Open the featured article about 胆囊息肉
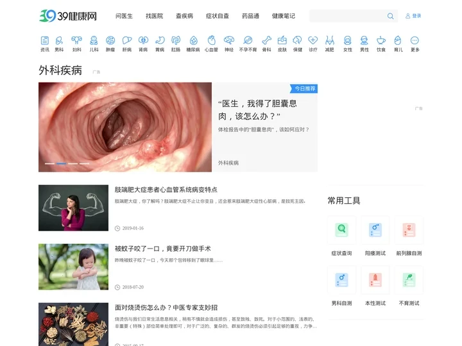This screenshot has height=346, width=462. click(257, 110)
